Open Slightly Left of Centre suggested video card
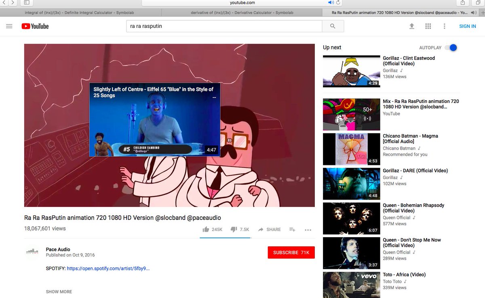The width and height of the screenshot is (485, 298). [x=155, y=120]
